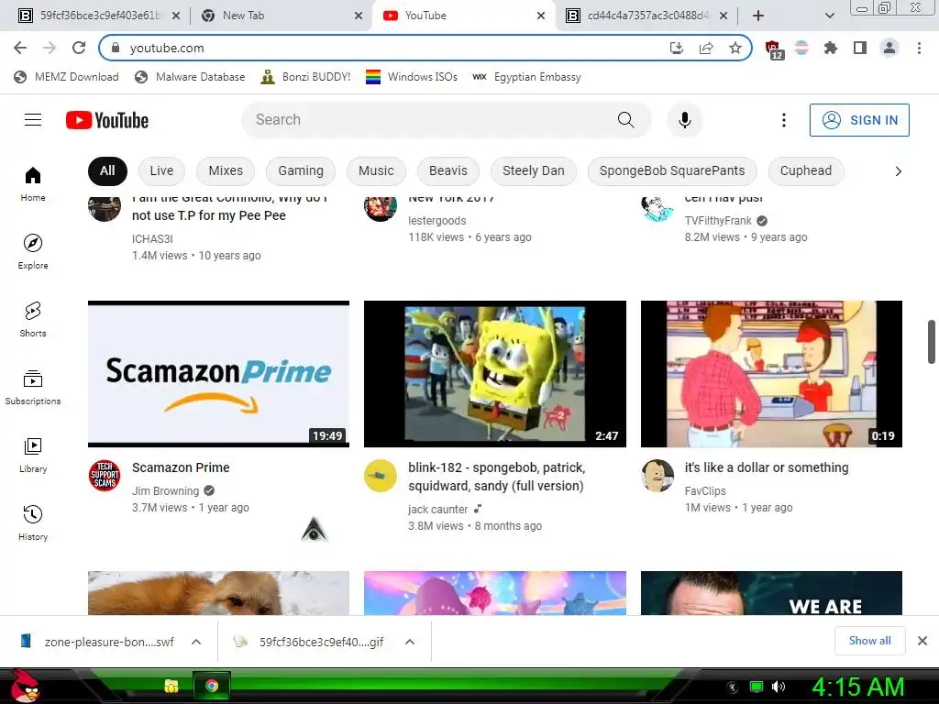
Task: Show more filter chips with right chevron
Action: (x=898, y=171)
